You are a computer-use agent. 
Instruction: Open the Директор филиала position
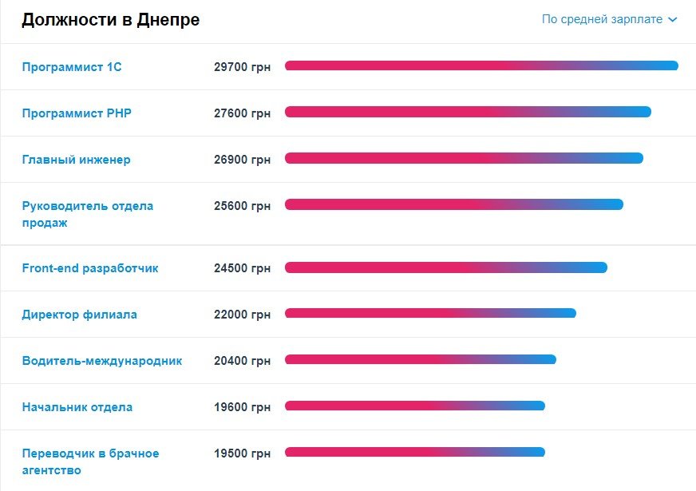tap(79, 315)
